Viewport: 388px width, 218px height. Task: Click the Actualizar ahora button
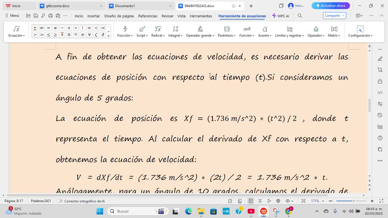point(331,6)
